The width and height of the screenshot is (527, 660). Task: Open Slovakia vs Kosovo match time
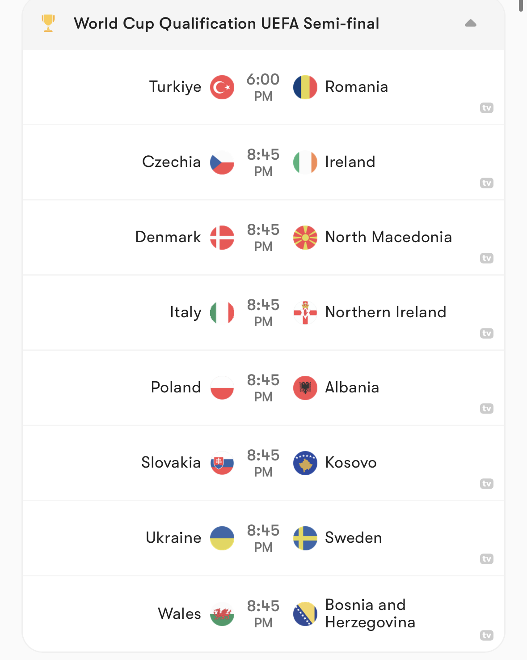click(263, 463)
